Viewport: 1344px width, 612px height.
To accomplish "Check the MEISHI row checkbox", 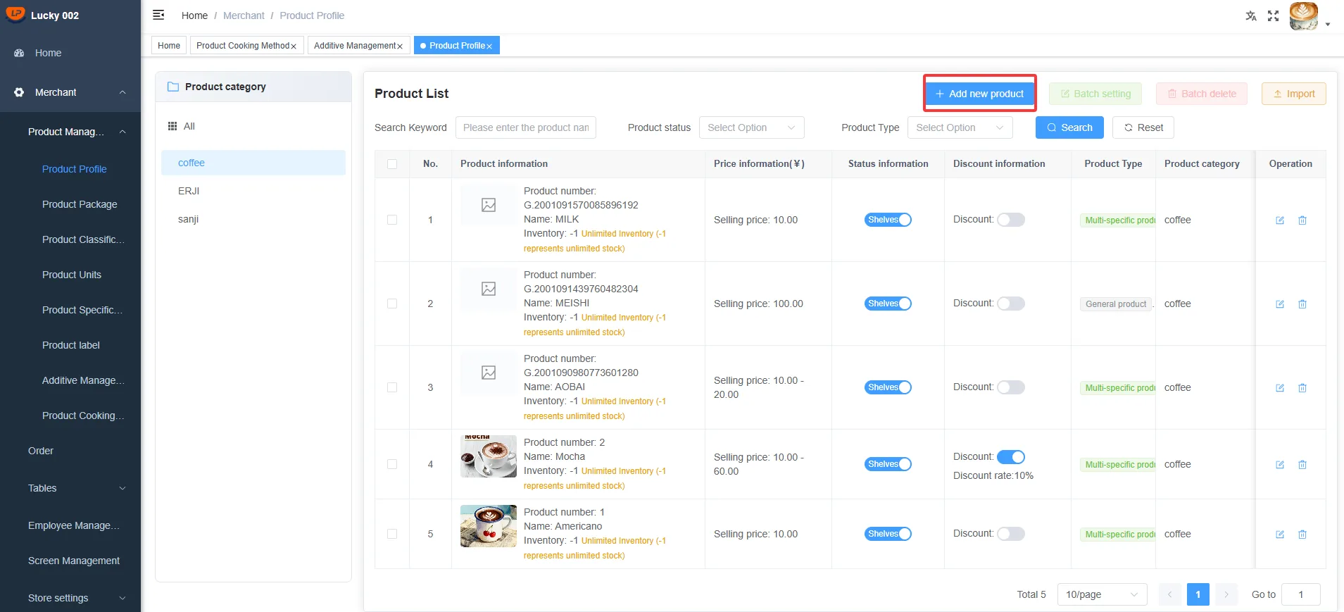I will pos(392,304).
